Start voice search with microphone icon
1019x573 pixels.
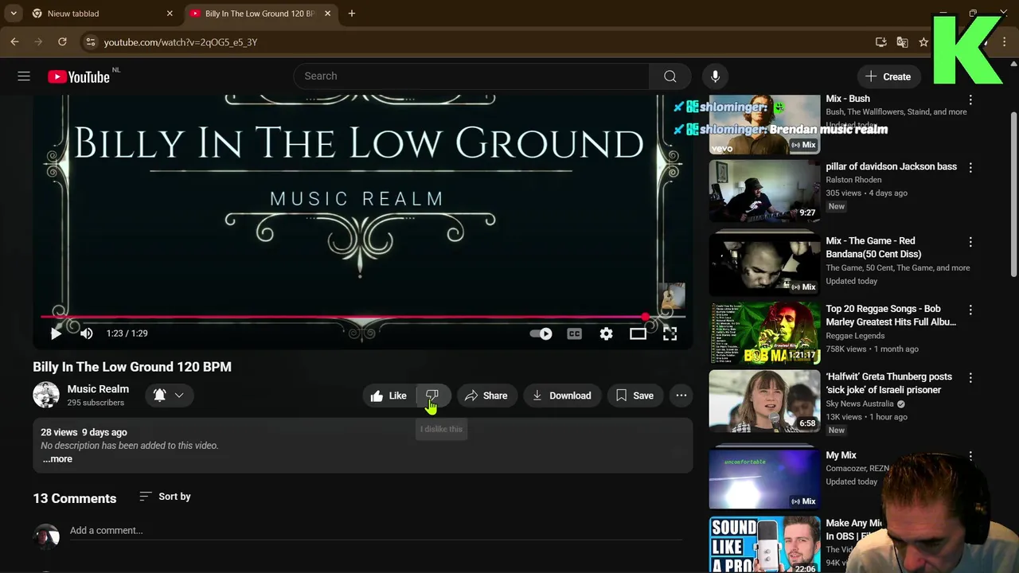[x=715, y=76]
